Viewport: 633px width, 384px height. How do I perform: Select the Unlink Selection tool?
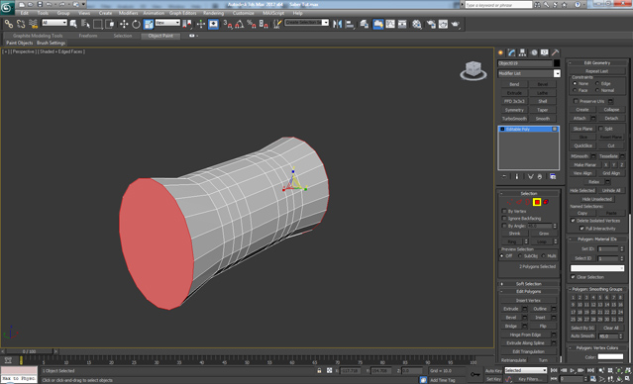(x=21, y=24)
